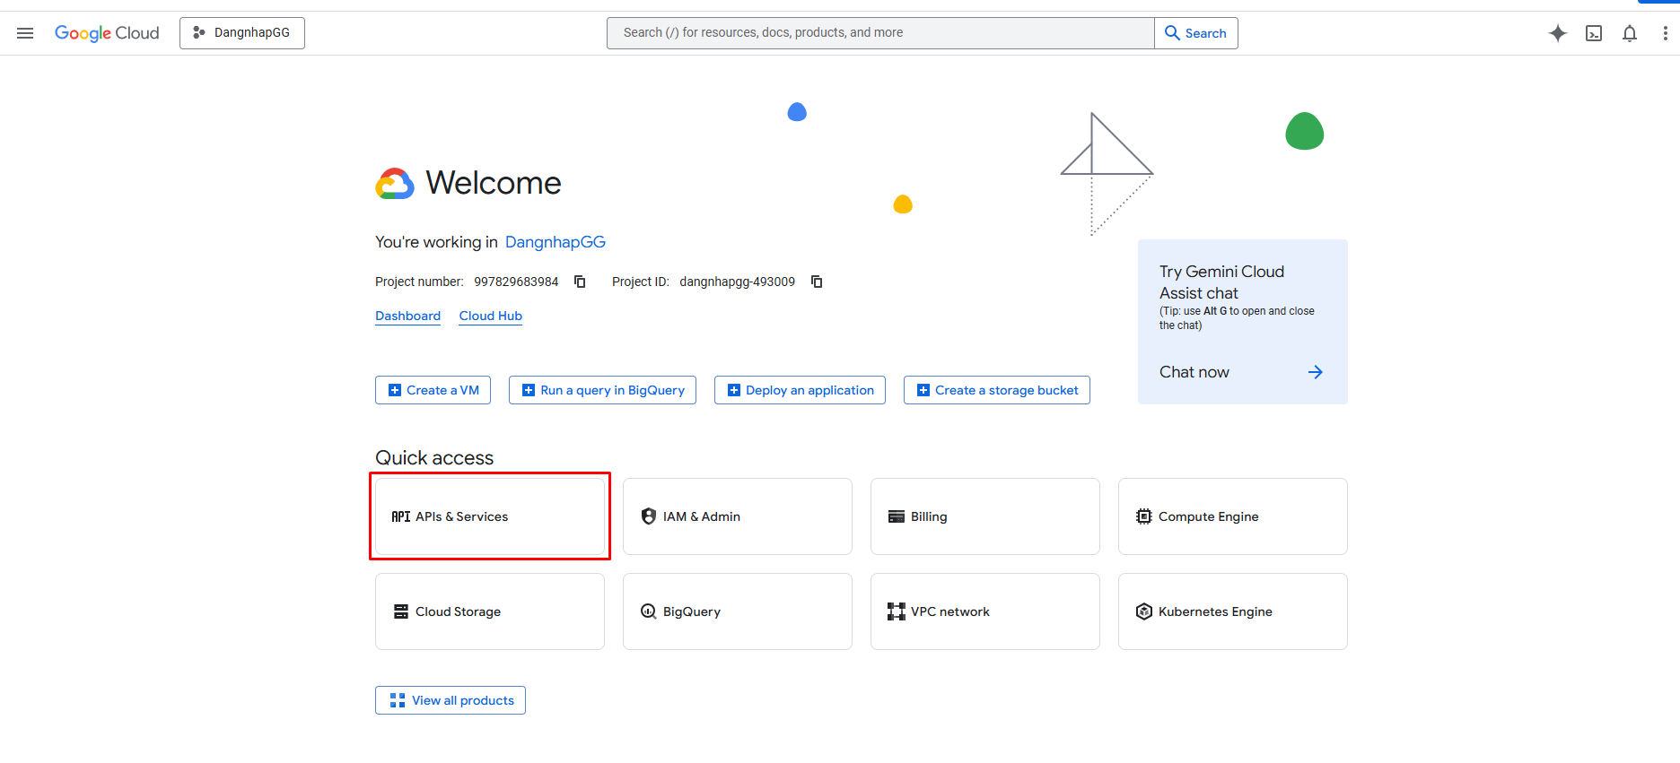
Task: Click Create a storage bucket button
Action: [x=996, y=390]
